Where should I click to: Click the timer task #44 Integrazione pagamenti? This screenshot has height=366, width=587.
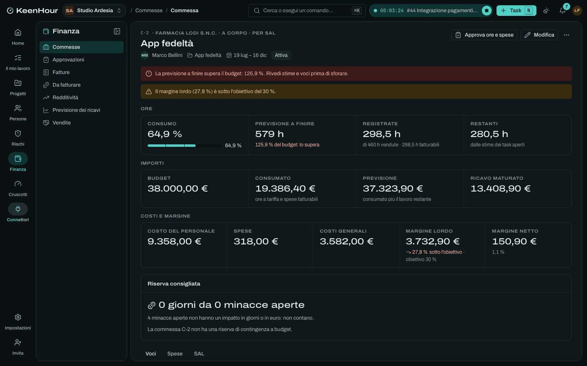442,11
